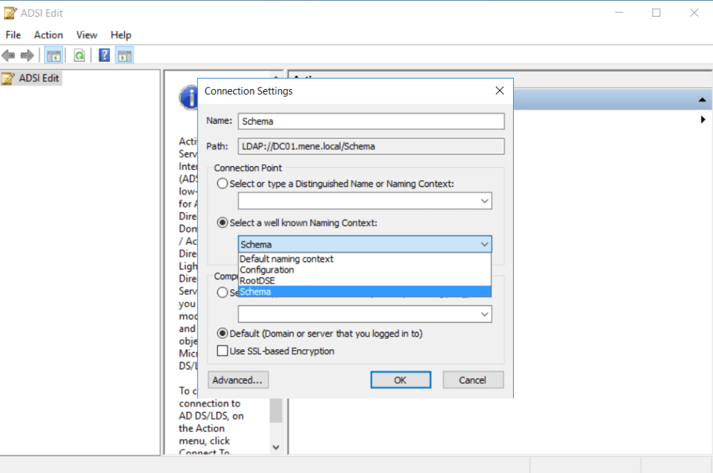Choose Configuration from the dropdown list
This screenshot has width=713, height=473.
(x=267, y=270)
